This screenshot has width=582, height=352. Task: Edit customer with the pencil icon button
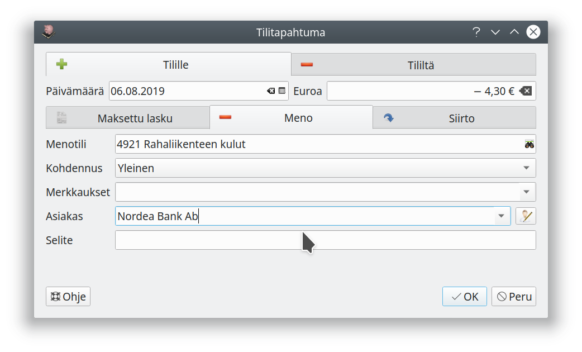pyautogui.click(x=525, y=216)
